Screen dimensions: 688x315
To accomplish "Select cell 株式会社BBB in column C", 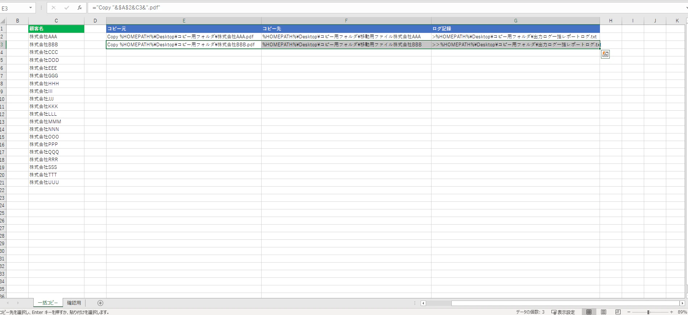I will [x=56, y=44].
